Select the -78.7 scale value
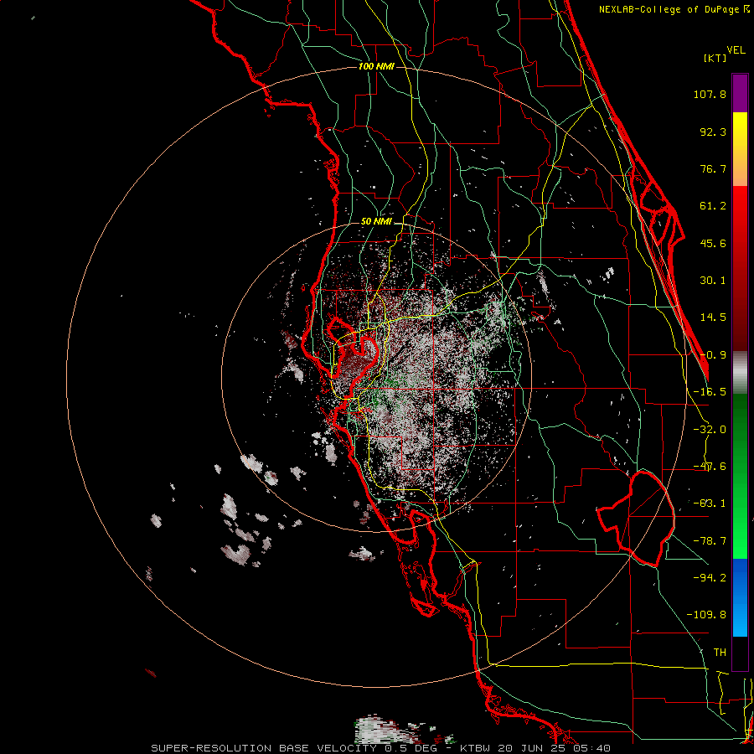The image size is (754, 754). [x=710, y=541]
